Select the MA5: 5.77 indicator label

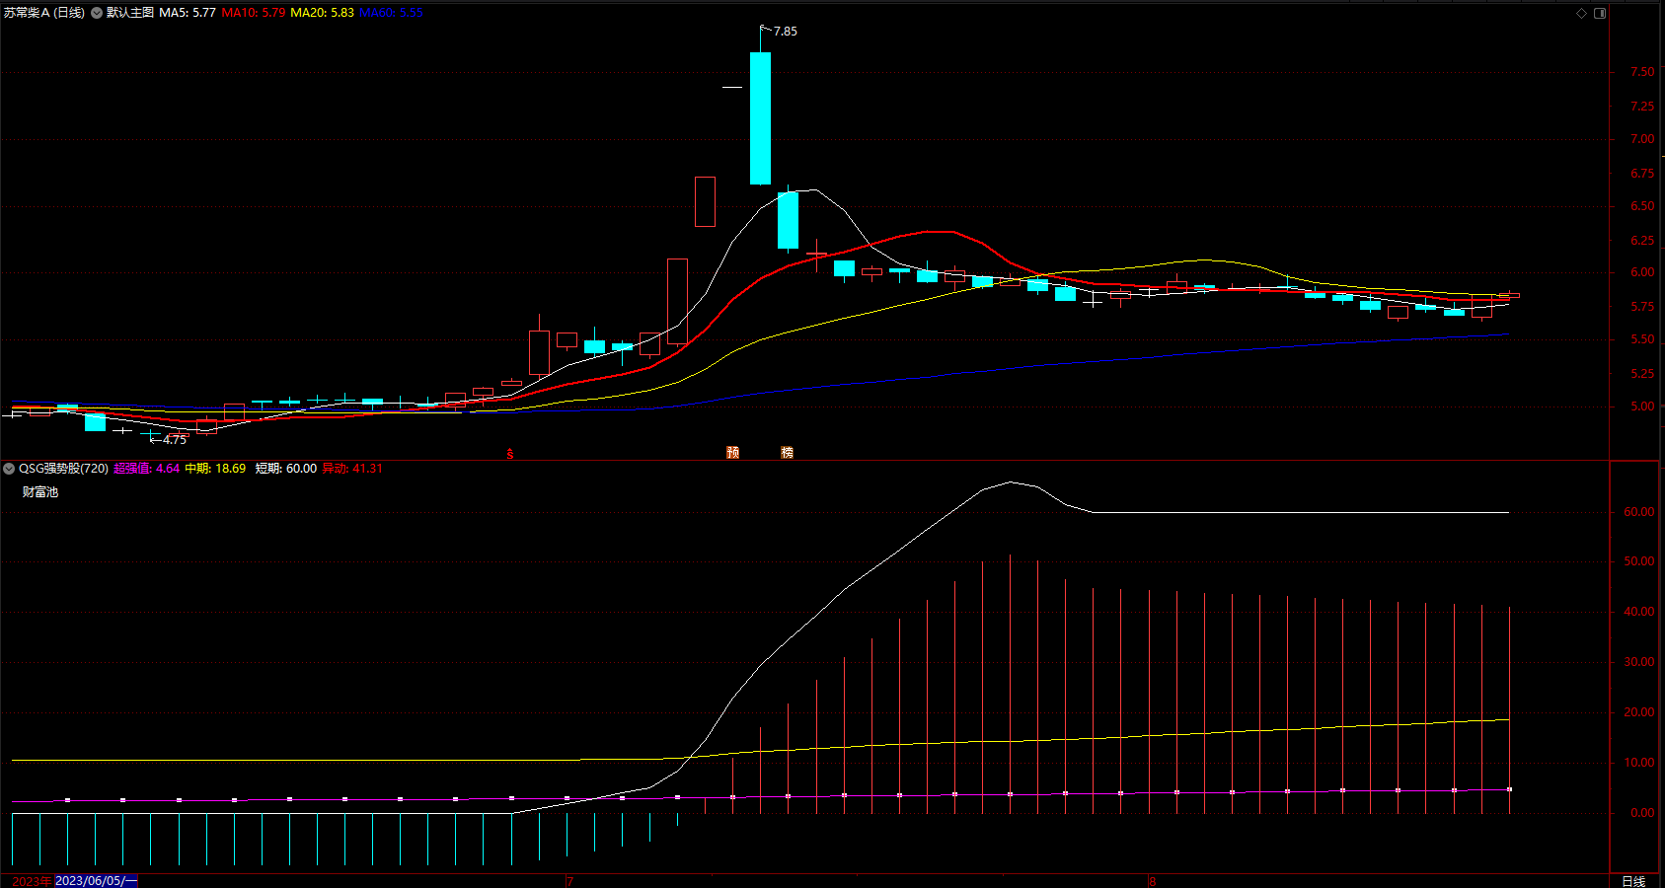tap(188, 13)
